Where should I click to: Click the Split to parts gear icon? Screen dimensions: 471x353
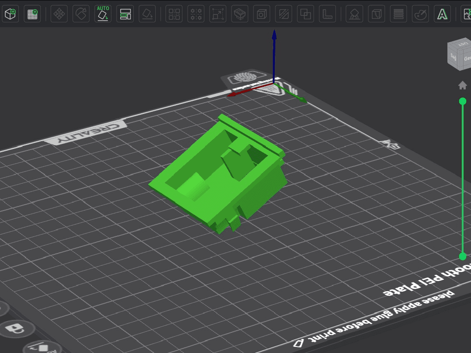pyautogui.click(x=196, y=14)
